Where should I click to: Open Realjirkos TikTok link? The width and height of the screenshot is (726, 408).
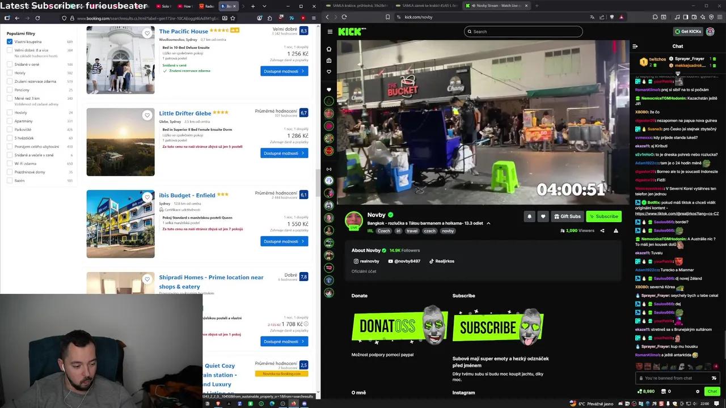click(x=441, y=261)
